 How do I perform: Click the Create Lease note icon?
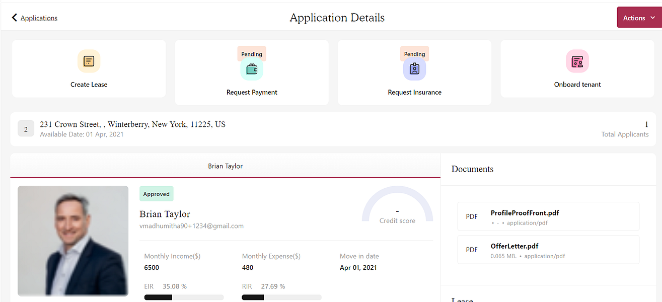coord(89,61)
